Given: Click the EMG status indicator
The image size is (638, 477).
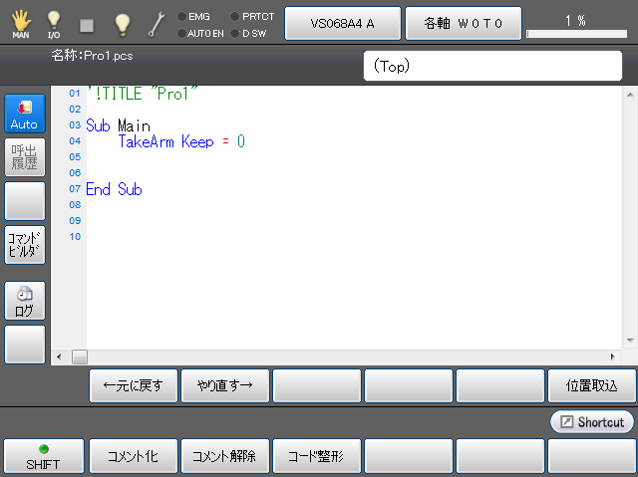Looking at the screenshot, I should click(x=192, y=16).
